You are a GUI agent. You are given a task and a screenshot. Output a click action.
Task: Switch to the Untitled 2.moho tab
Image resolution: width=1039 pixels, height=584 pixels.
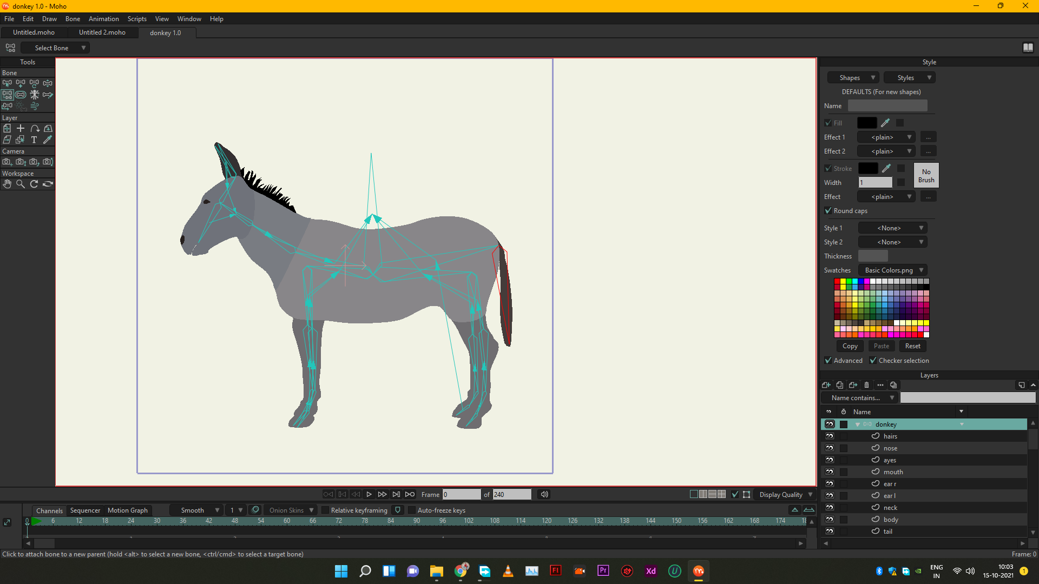102,32
